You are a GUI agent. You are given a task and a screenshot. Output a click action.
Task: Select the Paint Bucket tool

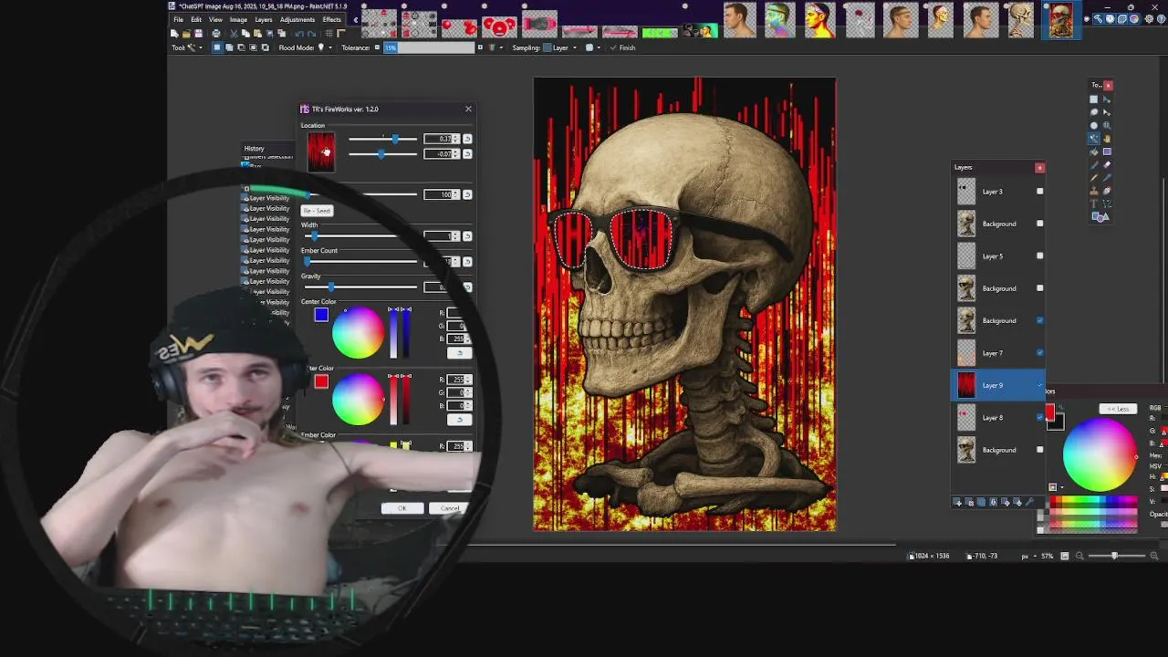(1094, 151)
